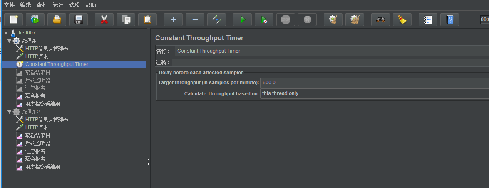Click the 注释 comment input field
Screen dimensions: 489x188
[x=330, y=63]
